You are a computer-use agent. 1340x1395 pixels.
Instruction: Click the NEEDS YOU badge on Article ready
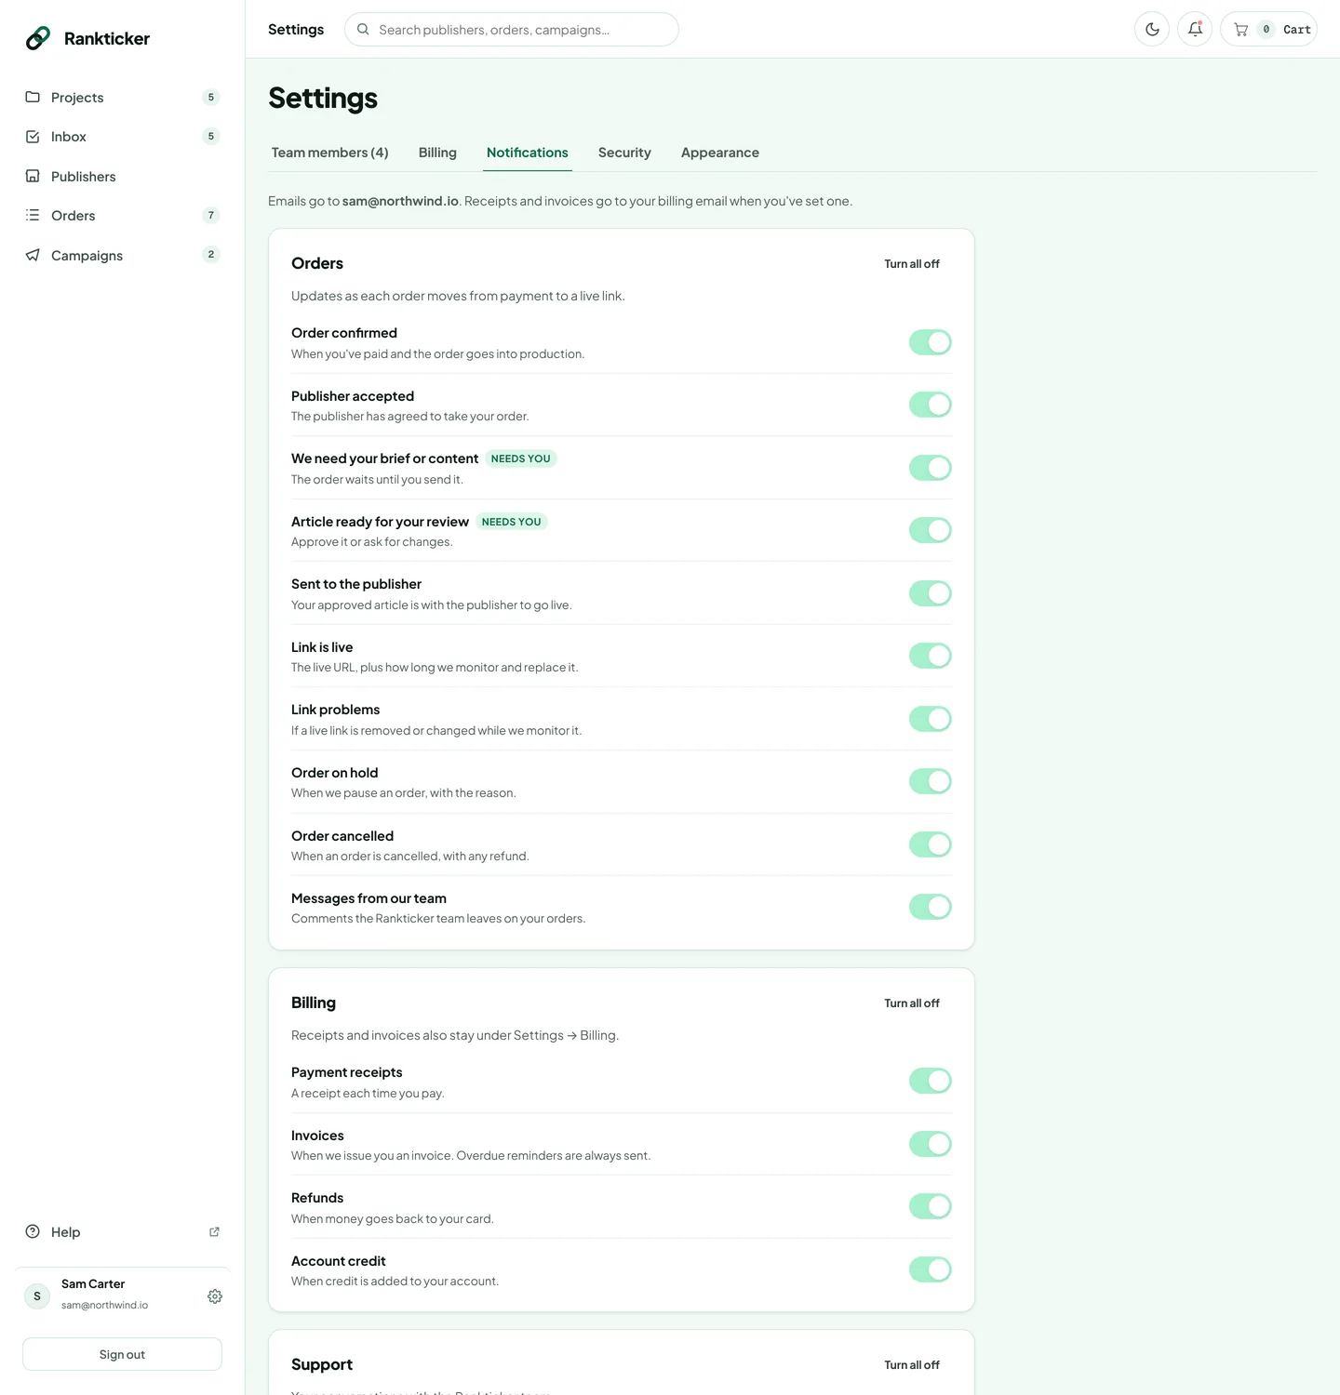511,522
